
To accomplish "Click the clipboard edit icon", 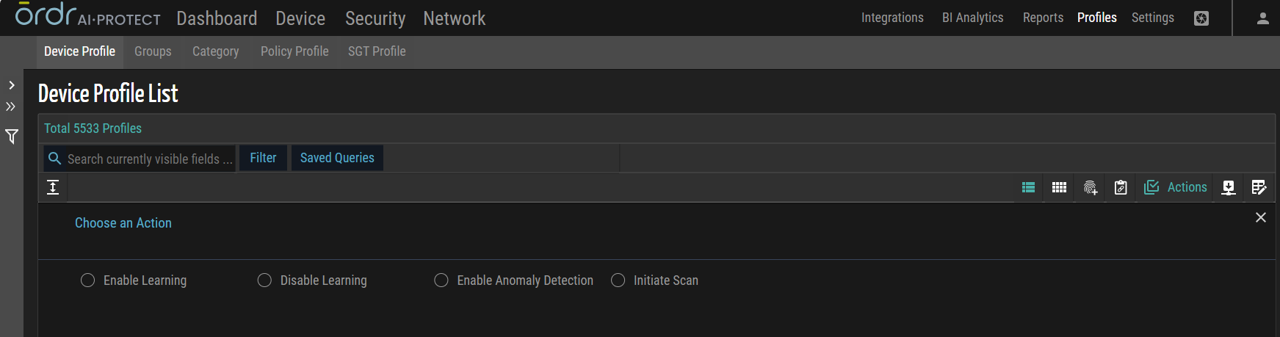I will (1121, 188).
